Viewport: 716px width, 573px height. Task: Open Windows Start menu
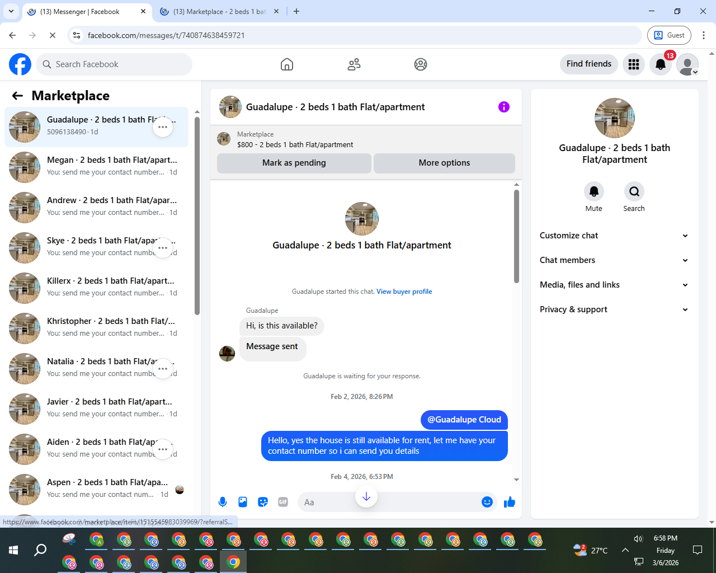pos(13,550)
